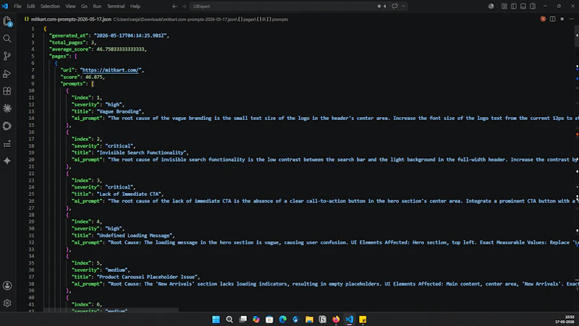Open Notion from the taskbar
Viewport: 579px width, 326px height.
(323, 319)
